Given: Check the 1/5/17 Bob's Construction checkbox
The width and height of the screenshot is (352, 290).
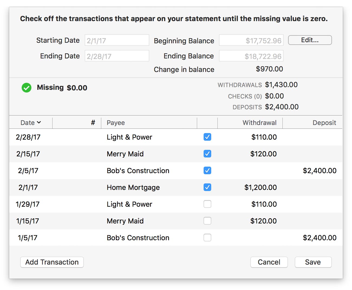Looking at the screenshot, I should (207, 238).
